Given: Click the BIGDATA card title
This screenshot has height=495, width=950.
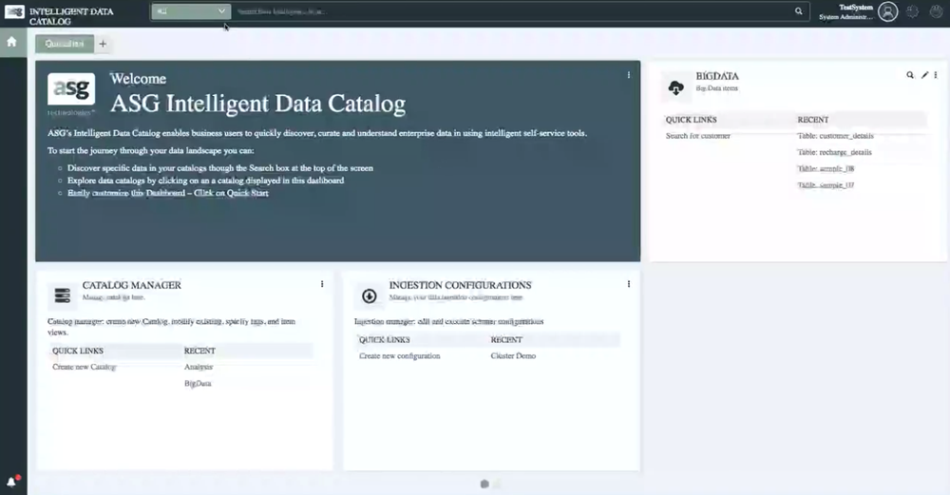Looking at the screenshot, I should [717, 76].
